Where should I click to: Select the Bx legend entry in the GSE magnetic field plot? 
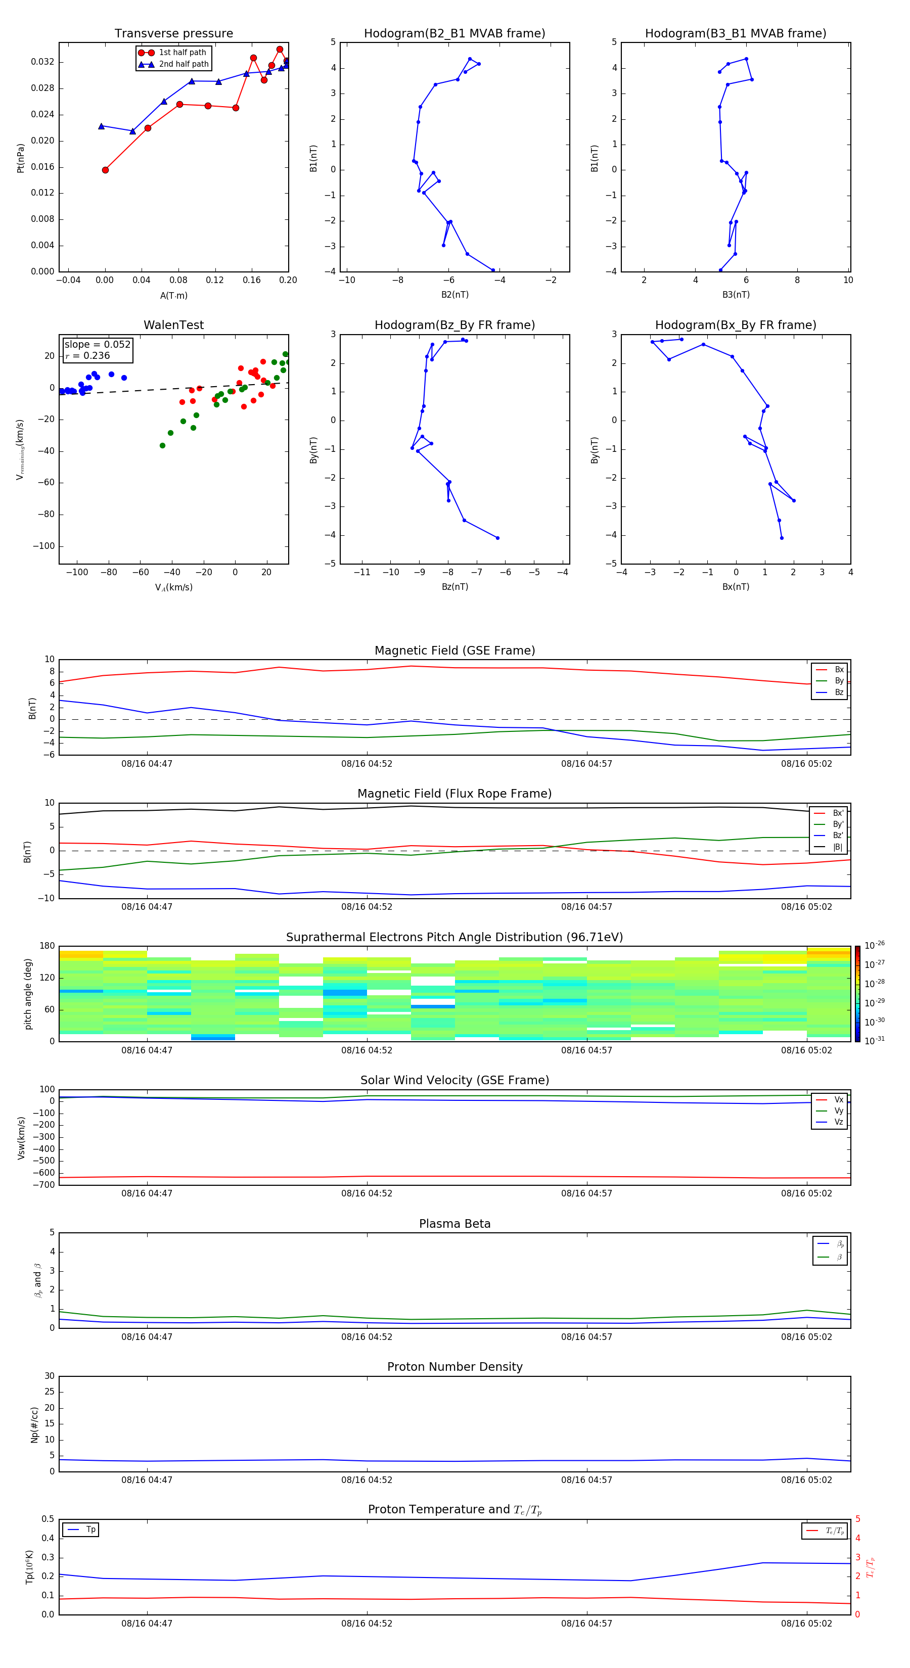tap(830, 670)
